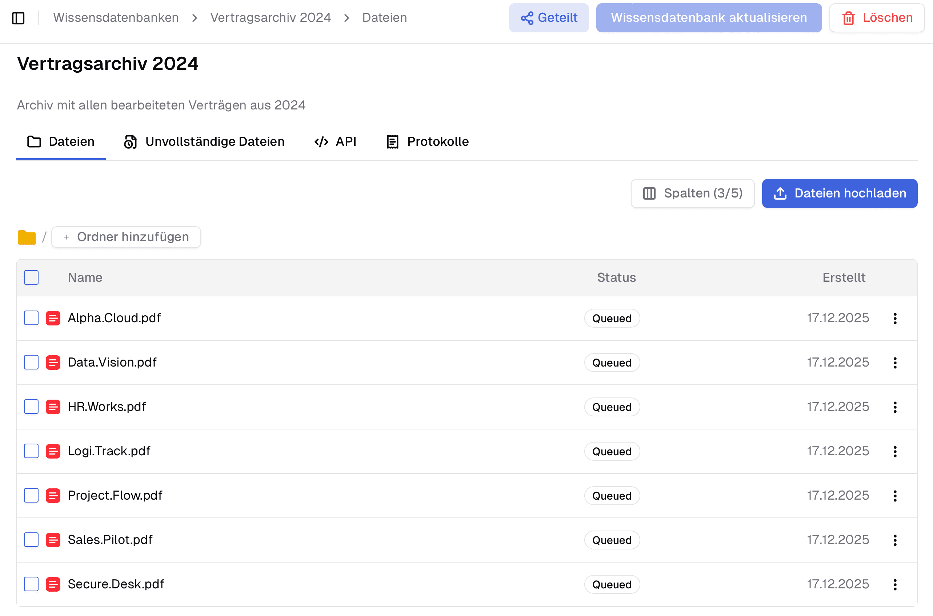Switch to the Unvollständige Dateien tab
The image size is (933, 616).
point(204,141)
